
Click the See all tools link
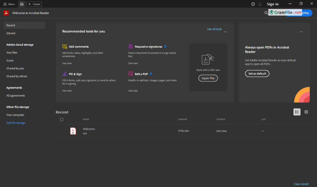[214, 29]
